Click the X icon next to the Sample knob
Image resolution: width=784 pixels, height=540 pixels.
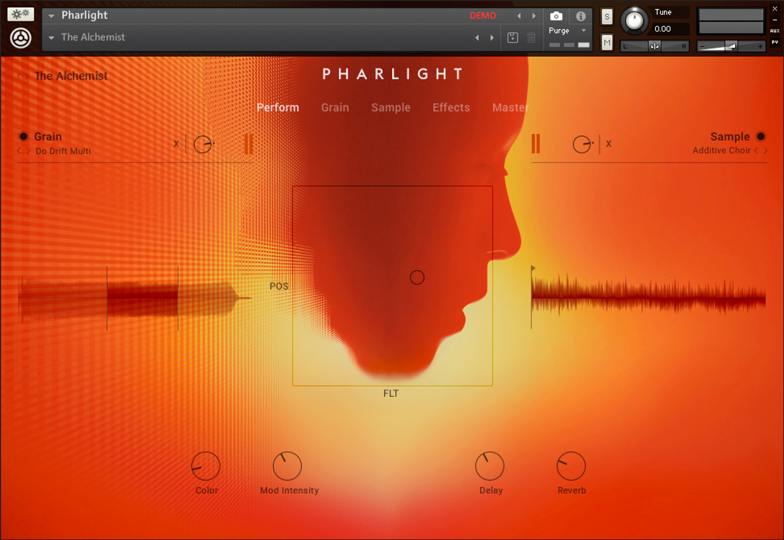click(608, 144)
